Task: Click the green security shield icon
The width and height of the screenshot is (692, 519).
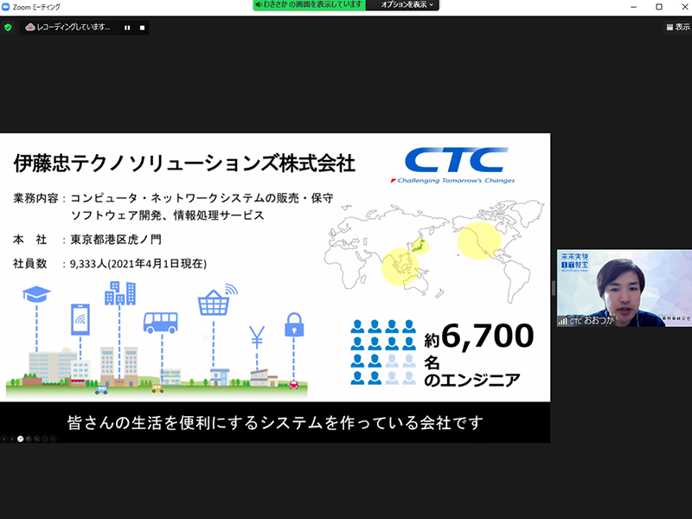Action: click(x=8, y=28)
